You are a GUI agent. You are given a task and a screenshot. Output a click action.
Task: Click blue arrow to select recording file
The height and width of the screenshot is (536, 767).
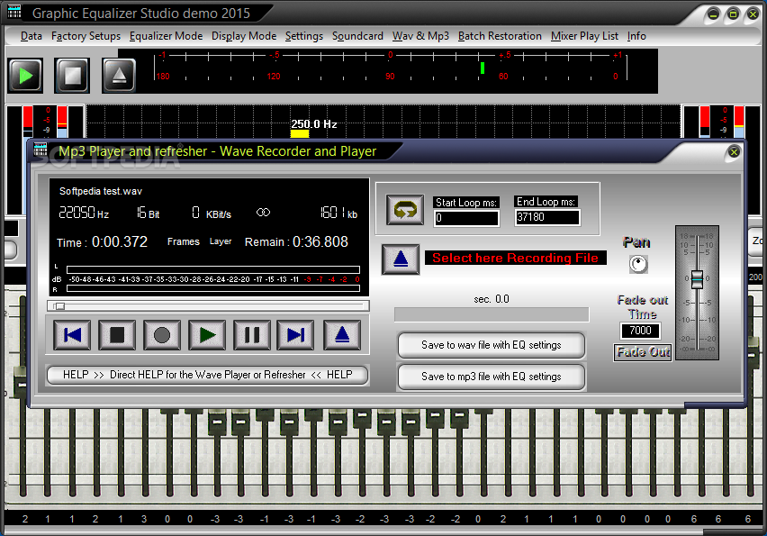click(401, 259)
